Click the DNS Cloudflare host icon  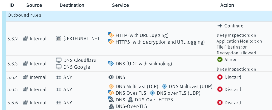point(59,60)
